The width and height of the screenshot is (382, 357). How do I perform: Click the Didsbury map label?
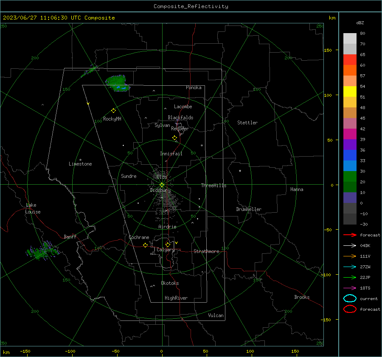click(160, 190)
